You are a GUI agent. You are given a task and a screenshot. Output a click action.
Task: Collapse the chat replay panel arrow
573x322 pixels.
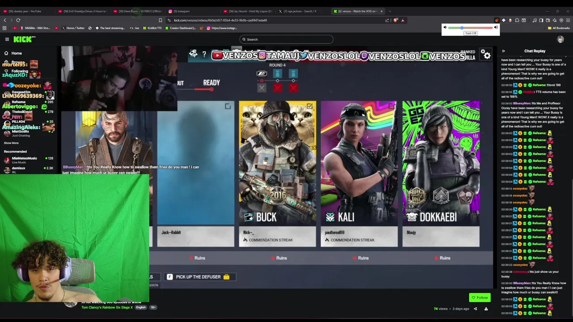coord(503,51)
